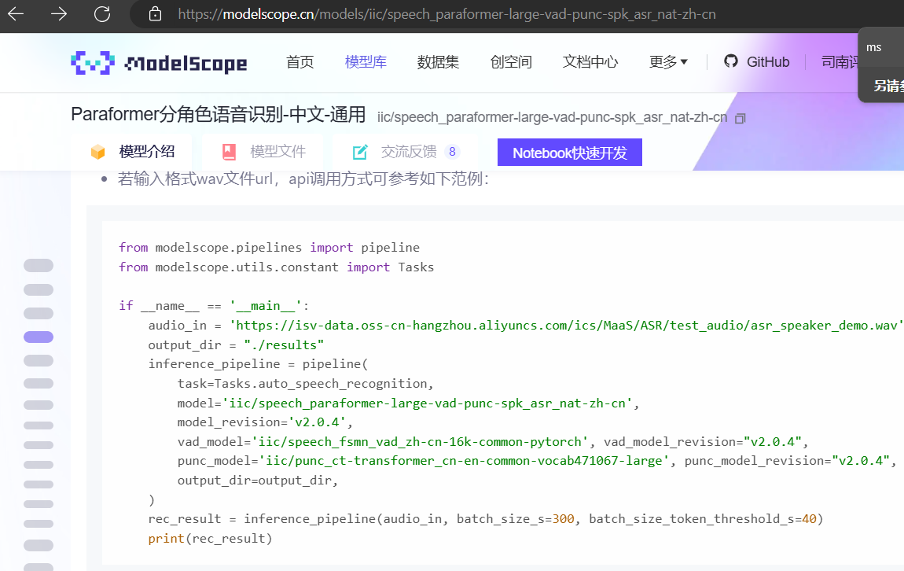Click the yellow cube icon of 模型介绍
Image resolution: width=904 pixels, height=571 pixels.
[98, 152]
